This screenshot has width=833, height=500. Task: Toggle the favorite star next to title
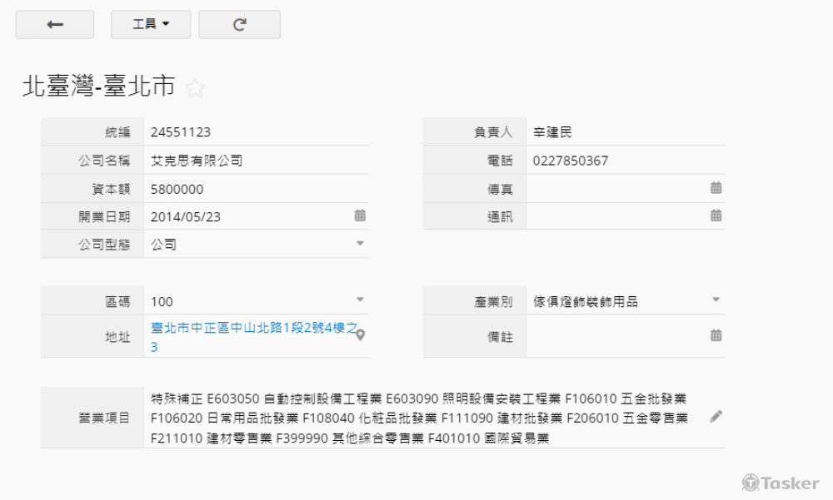click(195, 88)
